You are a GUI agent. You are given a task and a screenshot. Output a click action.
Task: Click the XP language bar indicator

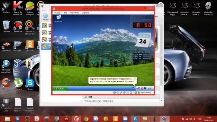(x=133, y=88)
